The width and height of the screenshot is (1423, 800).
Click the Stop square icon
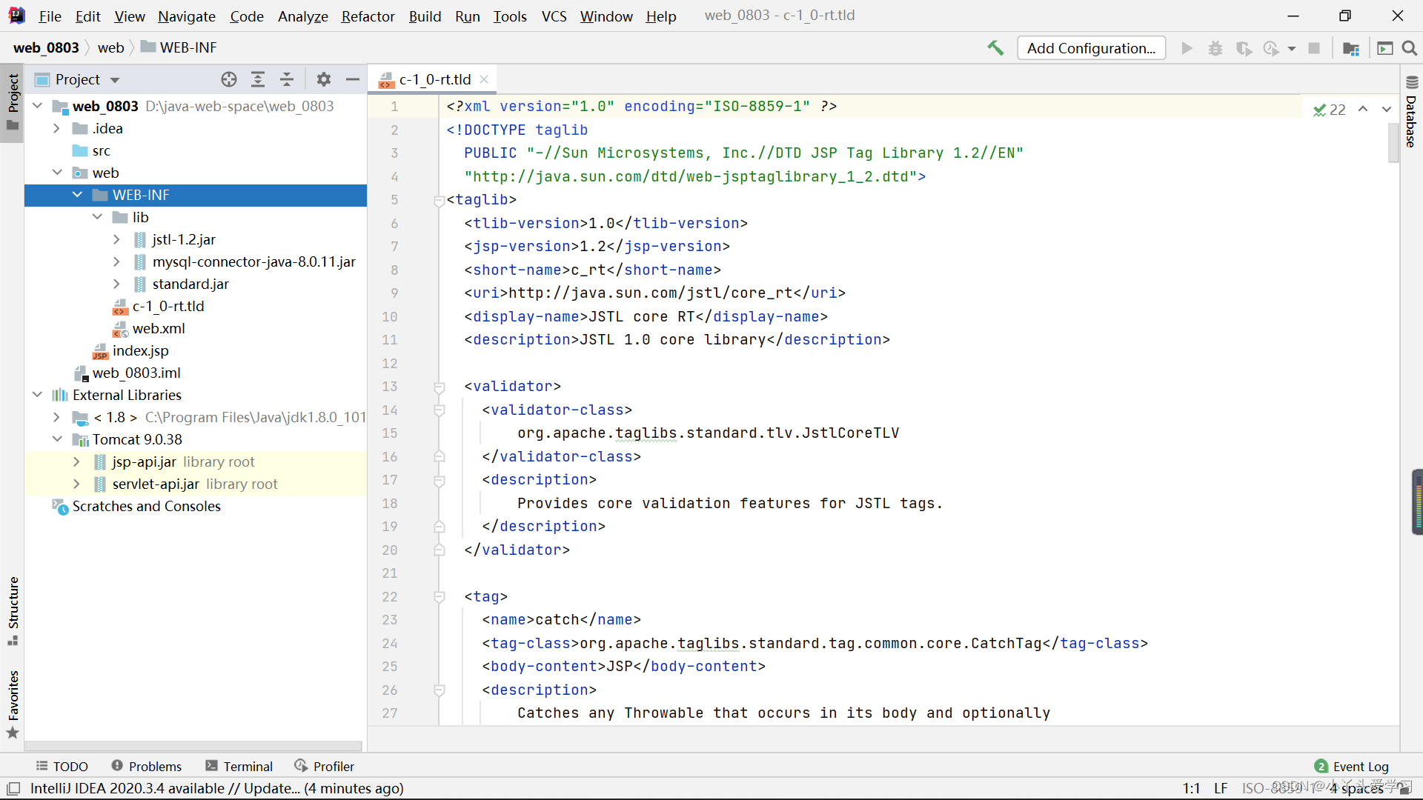coord(1314,48)
